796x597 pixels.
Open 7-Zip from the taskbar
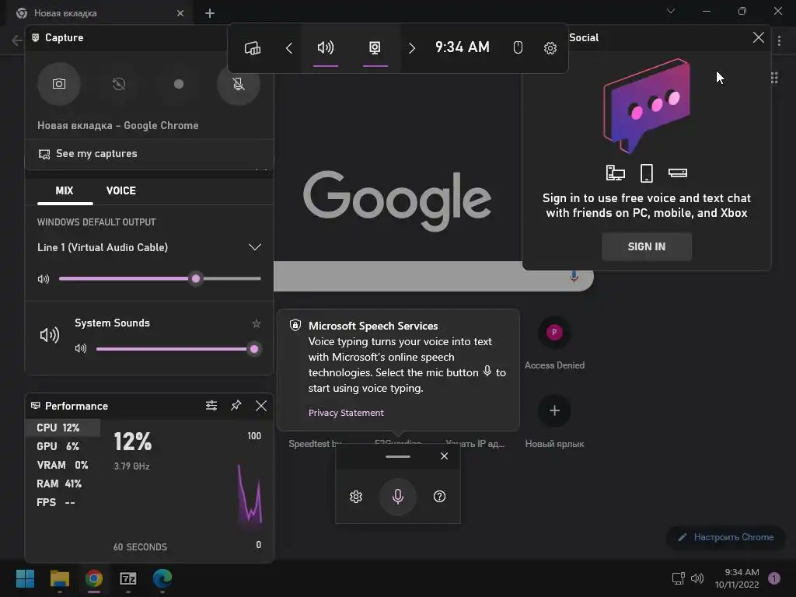click(x=128, y=578)
